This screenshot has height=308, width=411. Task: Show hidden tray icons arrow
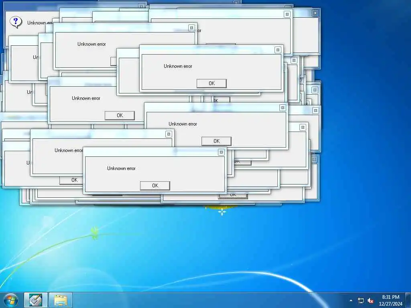click(351, 300)
